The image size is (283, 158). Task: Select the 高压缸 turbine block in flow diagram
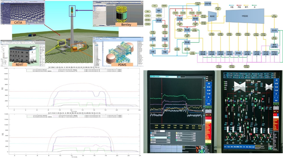pyautogui.click(x=212, y=16)
